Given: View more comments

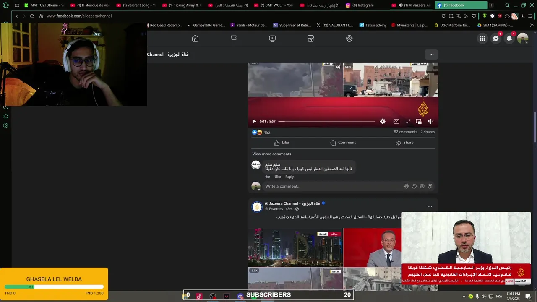Looking at the screenshot, I should (x=271, y=154).
